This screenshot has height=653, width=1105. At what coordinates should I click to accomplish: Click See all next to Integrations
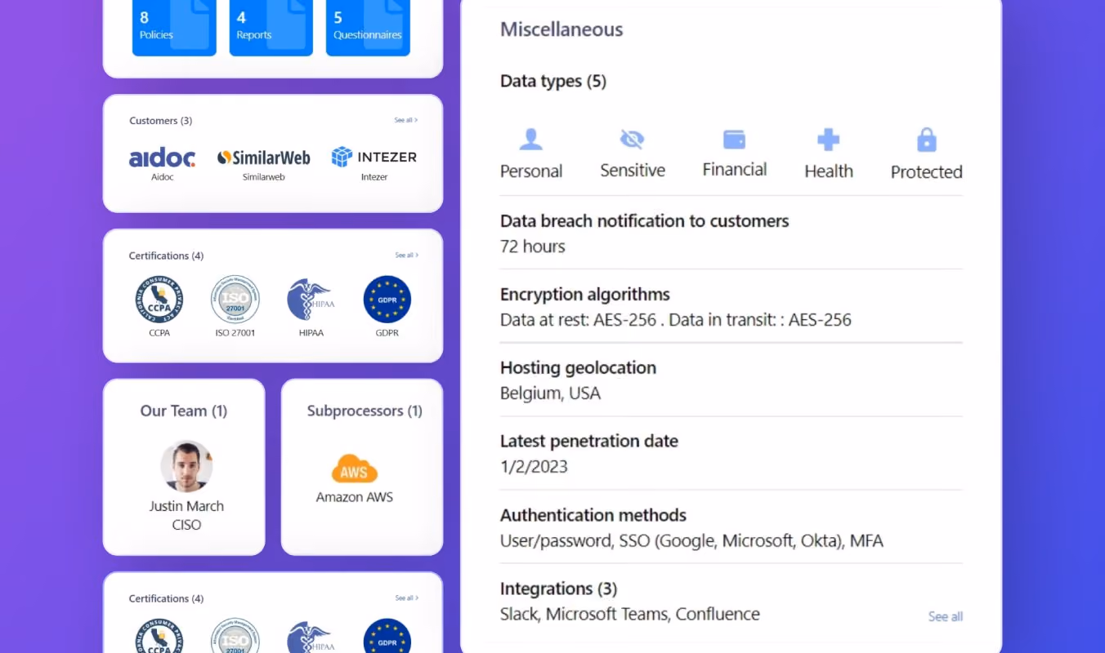point(946,616)
